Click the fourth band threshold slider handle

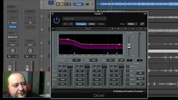point(120,77)
